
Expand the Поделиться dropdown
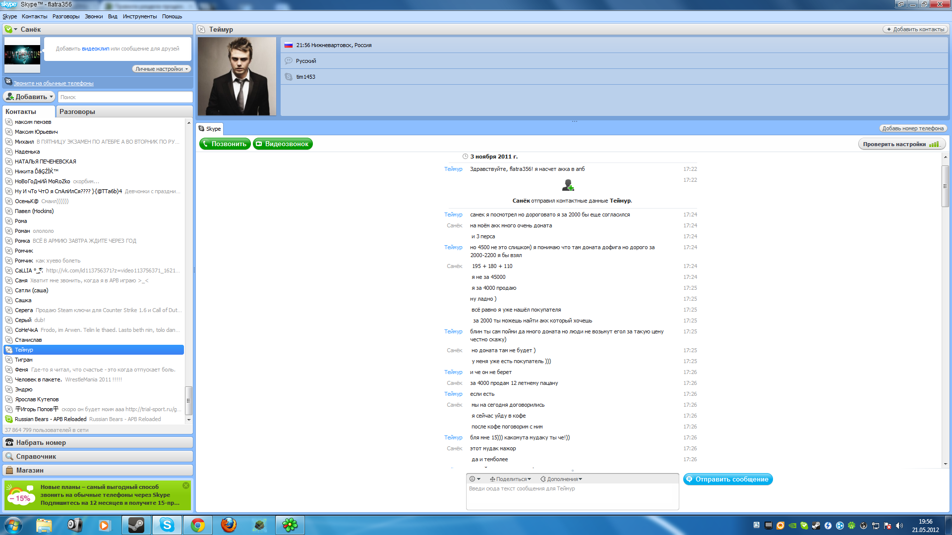click(510, 479)
